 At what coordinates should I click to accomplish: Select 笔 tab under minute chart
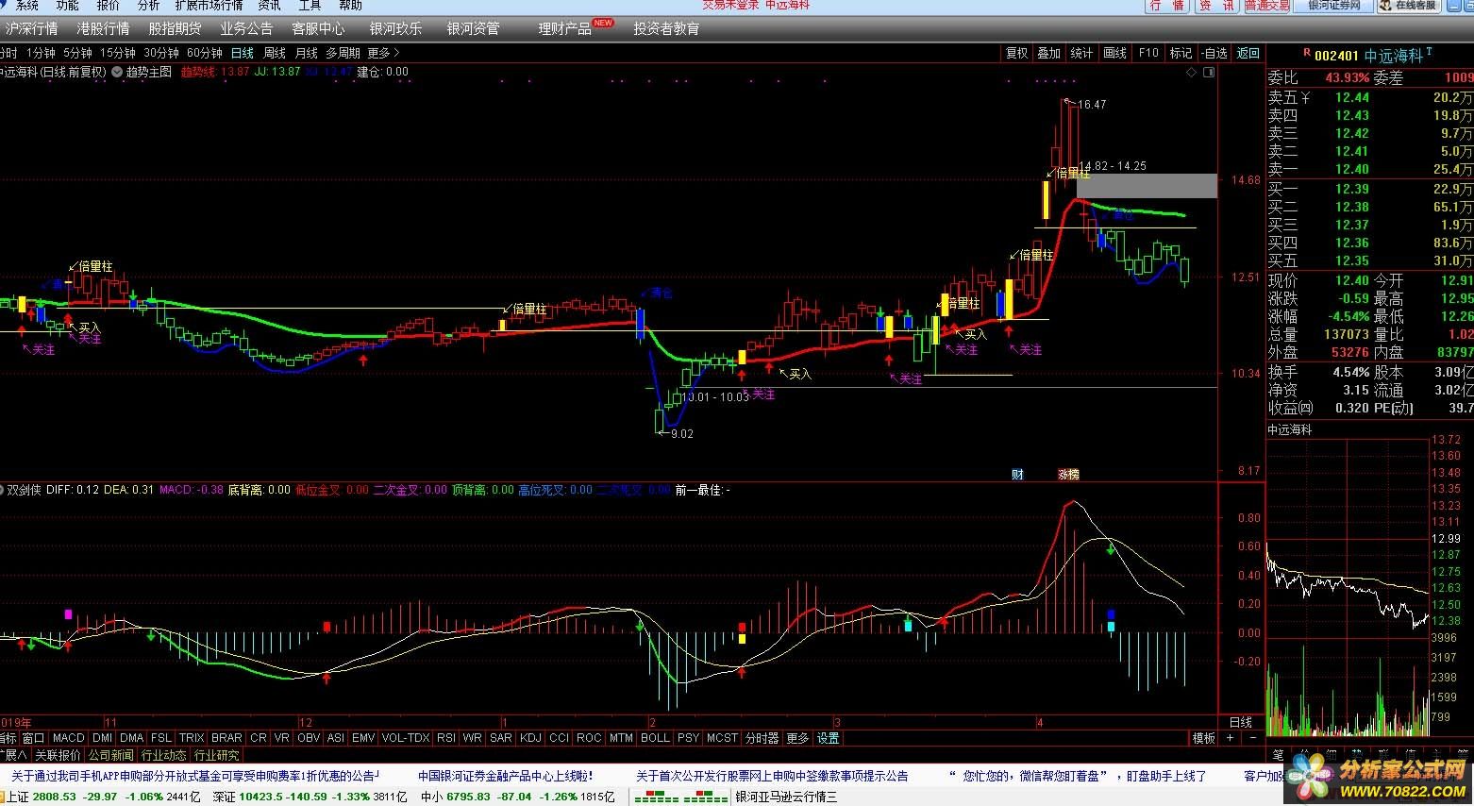[1278, 755]
